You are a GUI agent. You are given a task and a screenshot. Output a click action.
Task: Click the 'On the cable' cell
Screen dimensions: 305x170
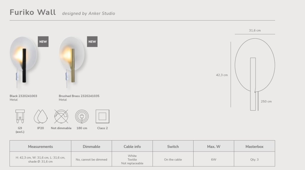coord(173,160)
